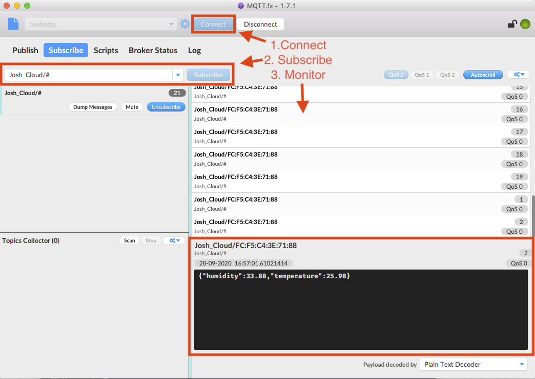Switch to the Broker Status tab
This screenshot has height=379, width=535.
coord(153,50)
